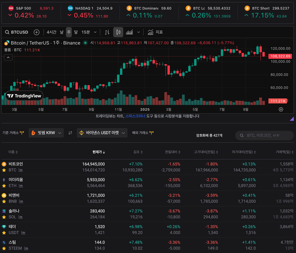Open the BTC Short ticker

coord(267,12)
